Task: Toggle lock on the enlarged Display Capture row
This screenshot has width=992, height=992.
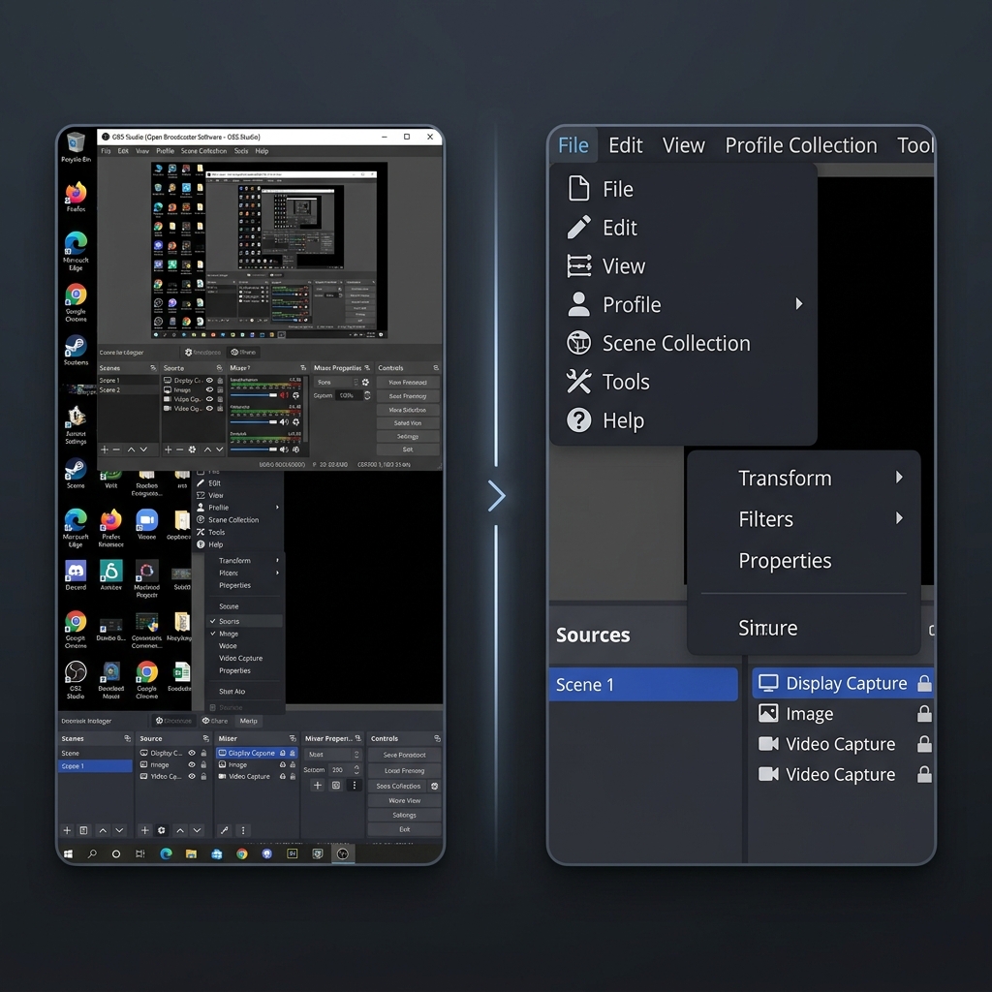Action: click(x=924, y=683)
